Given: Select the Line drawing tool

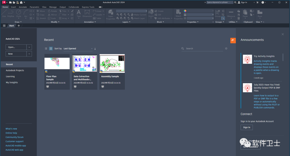Looking at the screenshot, I should tap(4, 13).
